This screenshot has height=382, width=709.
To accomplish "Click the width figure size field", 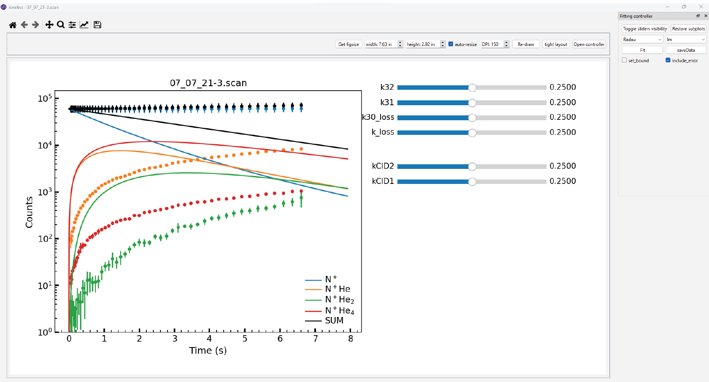I will (x=381, y=44).
